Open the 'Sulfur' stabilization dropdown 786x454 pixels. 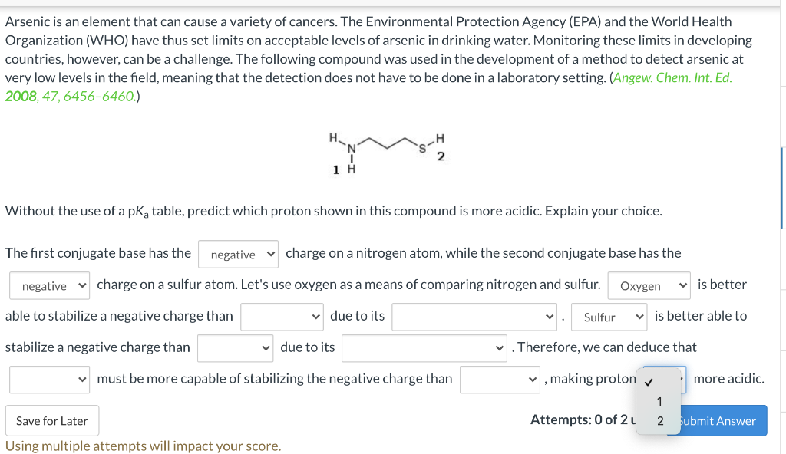(609, 316)
